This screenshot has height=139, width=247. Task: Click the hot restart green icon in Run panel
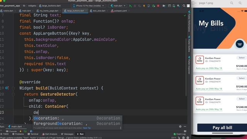coord(25,131)
